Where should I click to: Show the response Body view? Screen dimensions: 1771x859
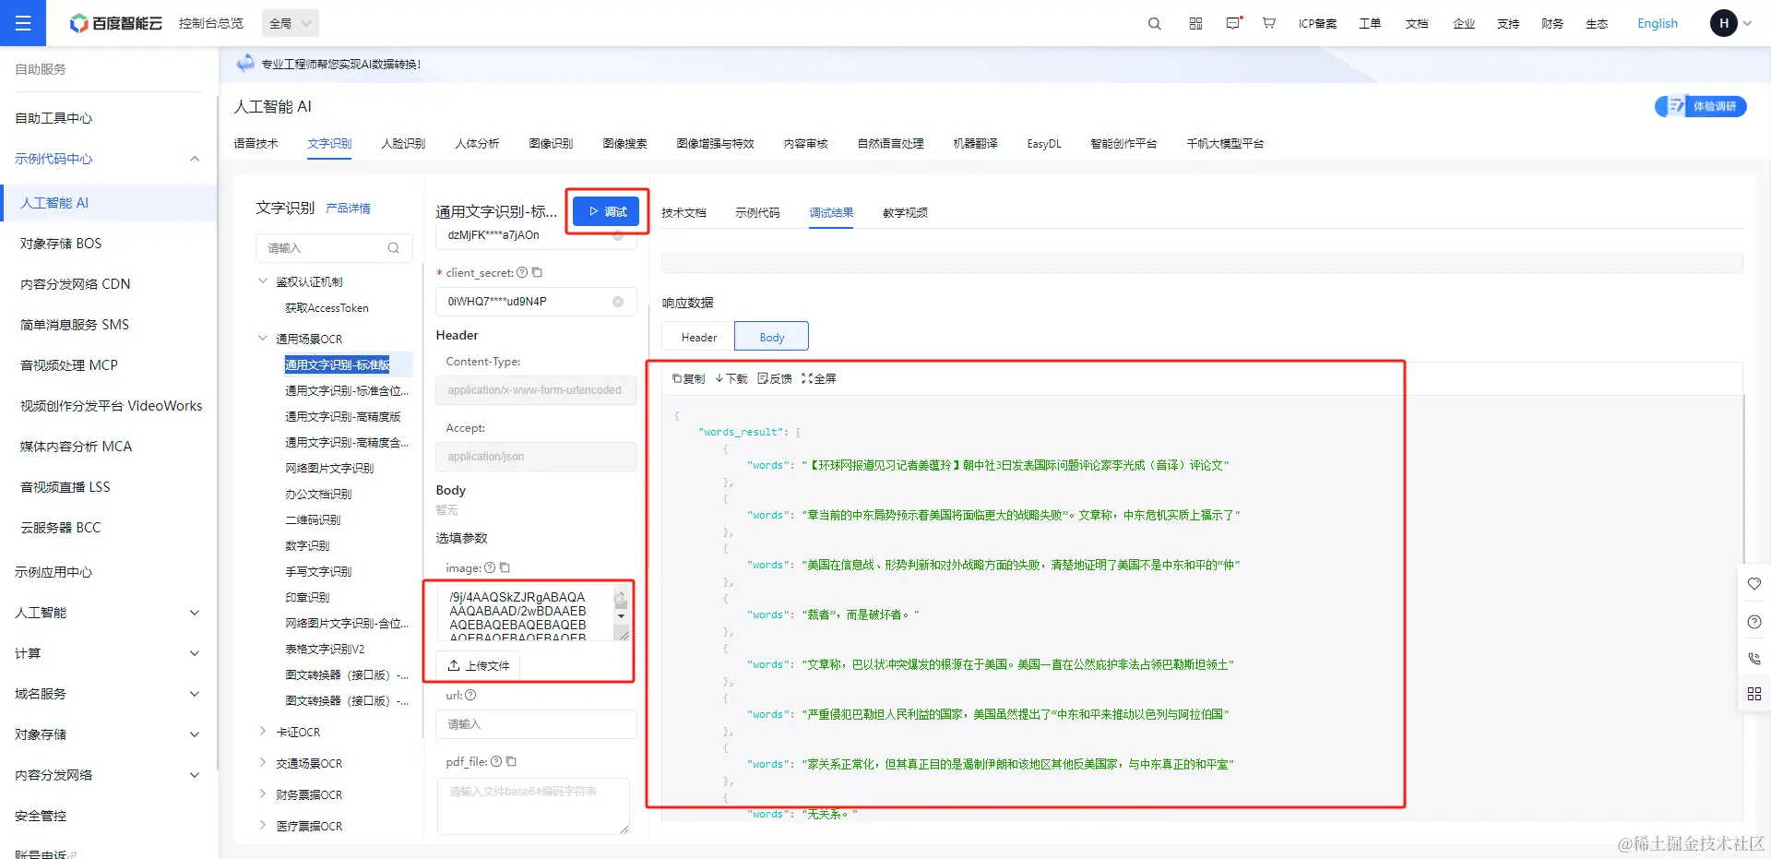pyautogui.click(x=772, y=338)
